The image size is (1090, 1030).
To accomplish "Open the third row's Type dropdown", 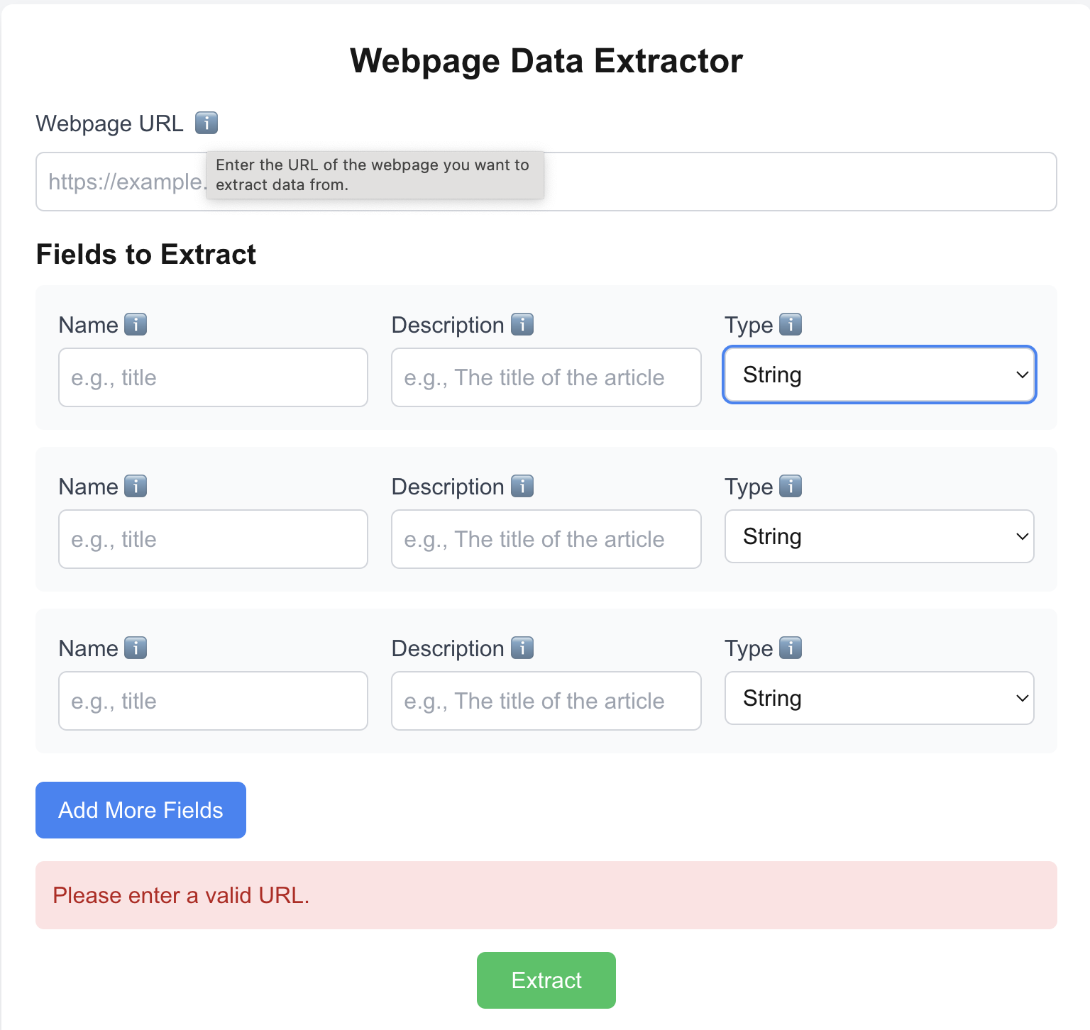I will (x=879, y=698).
